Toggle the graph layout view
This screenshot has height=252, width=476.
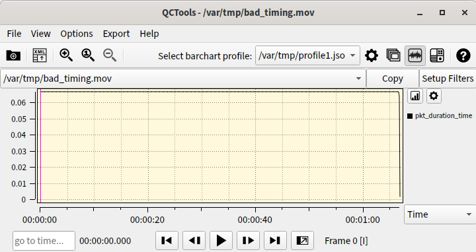click(x=415, y=55)
